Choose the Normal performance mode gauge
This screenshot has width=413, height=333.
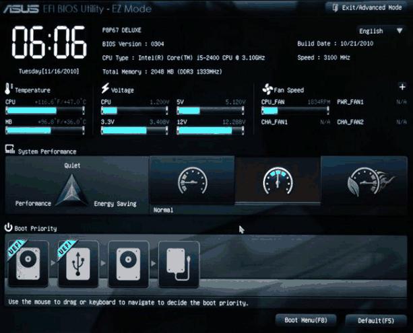(x=192, y=180)
